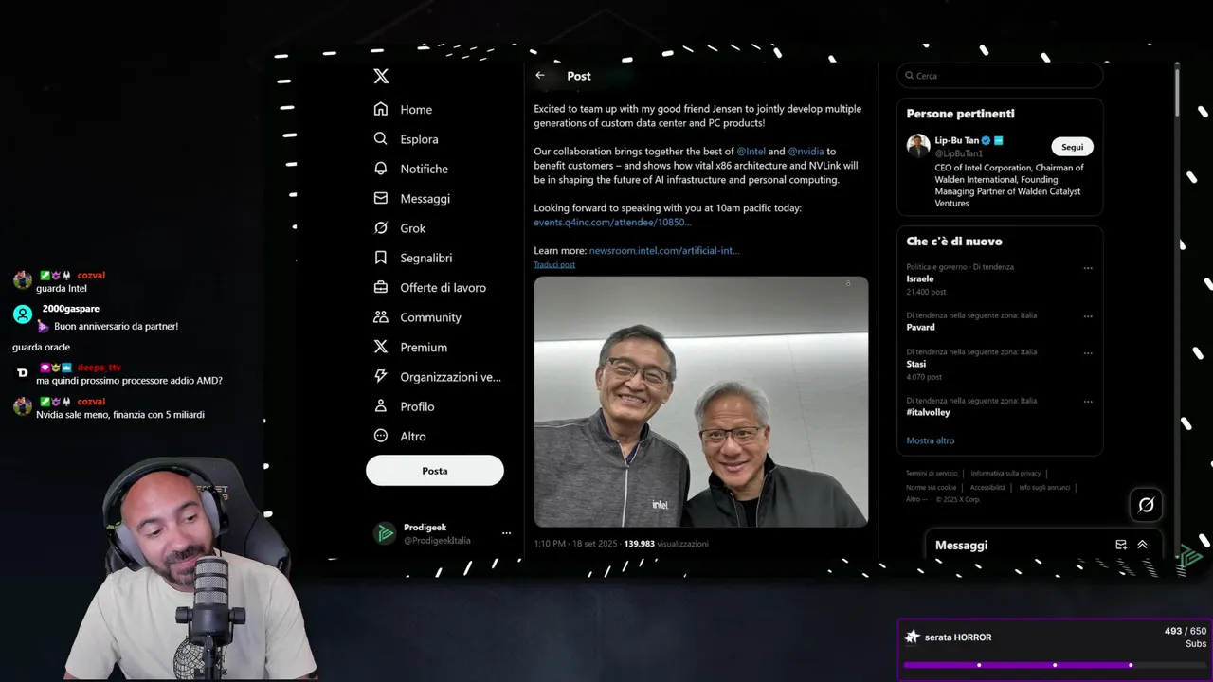This screenshot has width=1213, height=682.
Task: Open Prodigeek account options menu
Action: [506, 533]
